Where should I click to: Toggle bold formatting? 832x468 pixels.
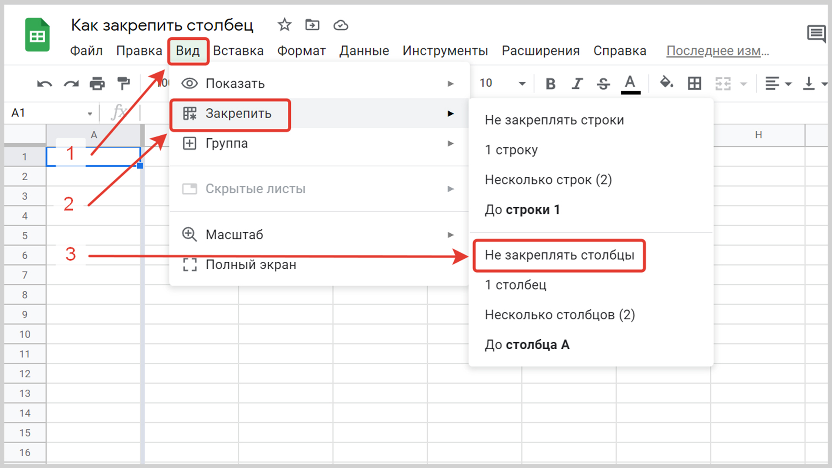(550, 83)
